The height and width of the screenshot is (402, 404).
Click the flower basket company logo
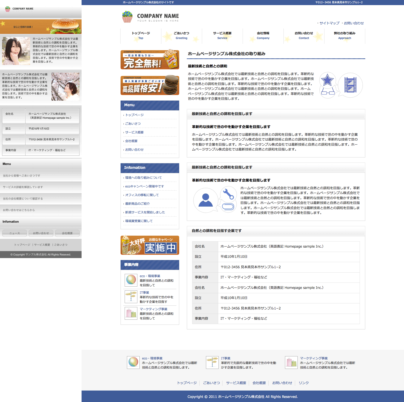[127, 17]
